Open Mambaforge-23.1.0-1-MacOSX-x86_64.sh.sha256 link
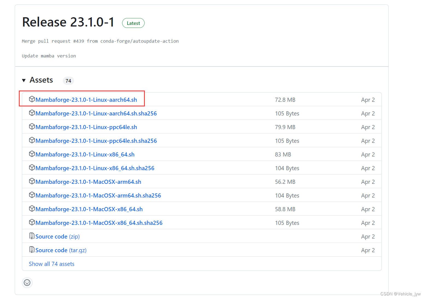The height and width of the screenshot is (299, 425). (x=99, y=223)
